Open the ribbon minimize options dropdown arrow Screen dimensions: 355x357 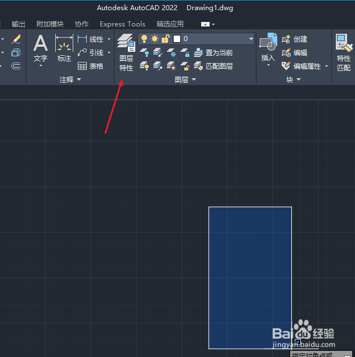(x=213, y=24)
